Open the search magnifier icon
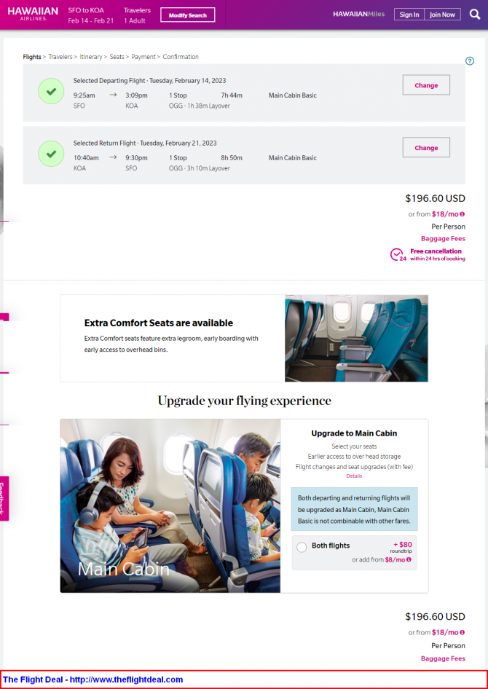This screenshot has width=488, height=689. click(x=475, y=14)
